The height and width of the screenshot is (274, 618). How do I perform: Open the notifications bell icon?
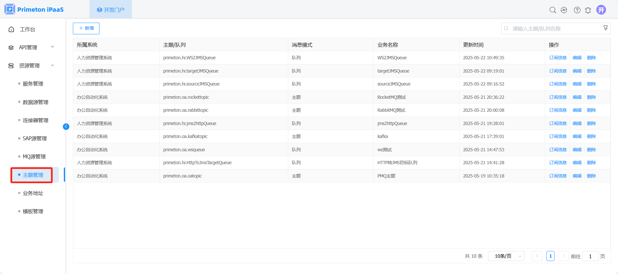[x=588, y=10]
